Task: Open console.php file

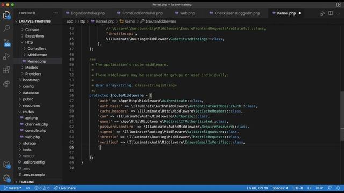Action: pyautogui.click(x=35, y=131)
